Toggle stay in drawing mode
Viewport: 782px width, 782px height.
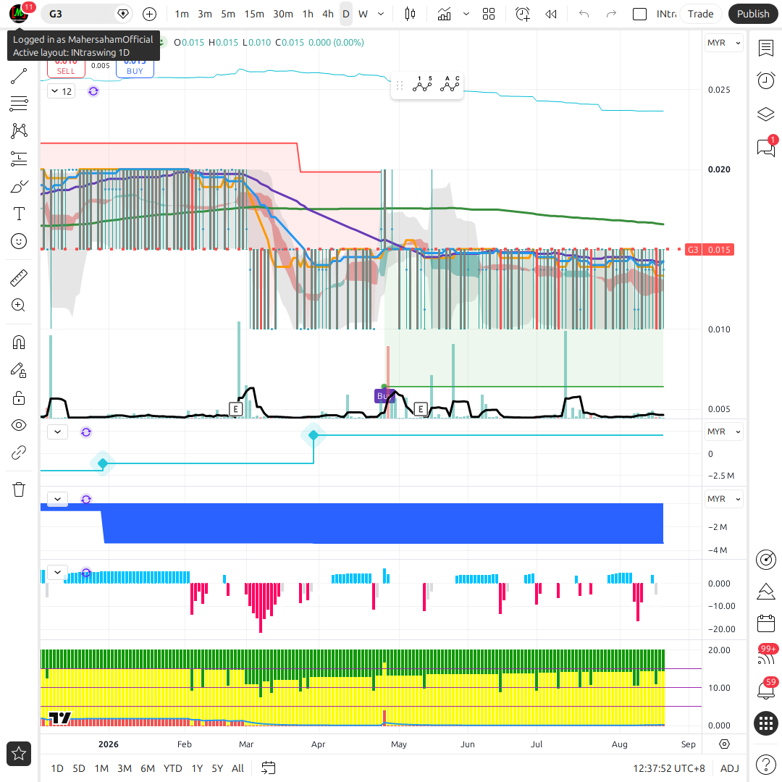click(x=19, y=370)
